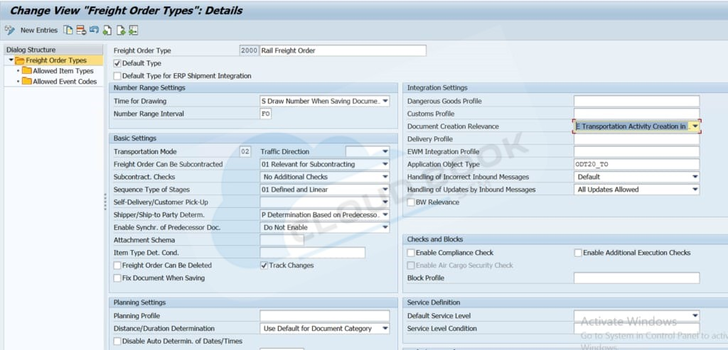728x350 pixels.
Task: Click the Delete entry icon
Action: (81, 31)
